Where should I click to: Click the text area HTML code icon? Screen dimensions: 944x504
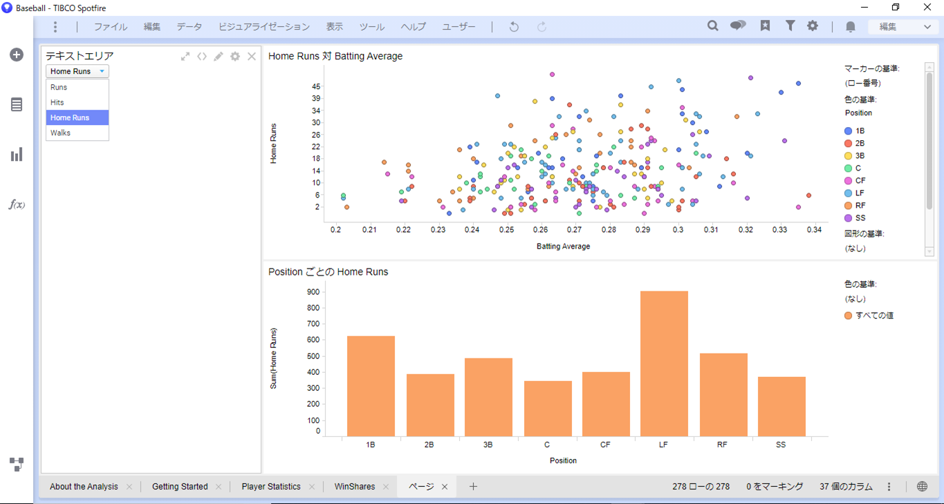201,57
